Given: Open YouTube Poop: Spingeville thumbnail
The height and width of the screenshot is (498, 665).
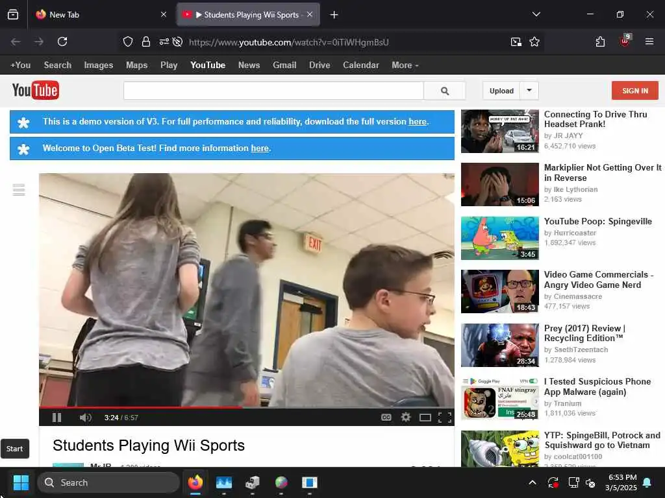Looking at the screenshot, I should (x=500, y=238).
